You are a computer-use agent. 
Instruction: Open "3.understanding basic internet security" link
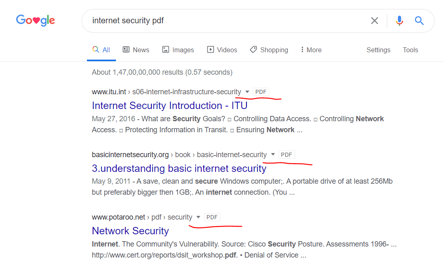point(179,168)
